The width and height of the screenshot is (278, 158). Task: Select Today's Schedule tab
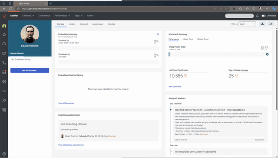coord(17,53)
